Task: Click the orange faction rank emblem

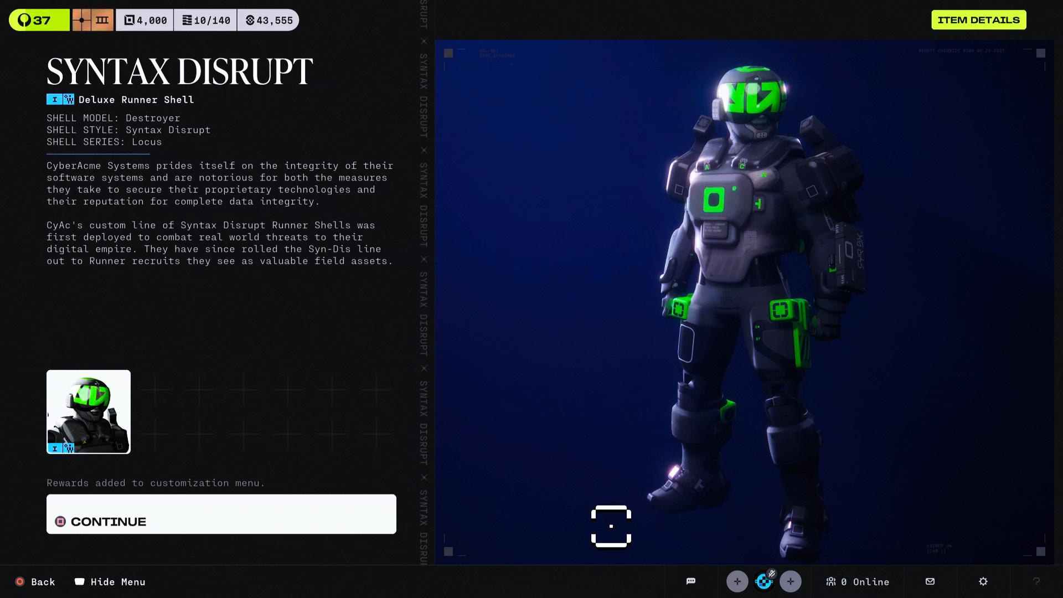Action: [x=92, y=20]
